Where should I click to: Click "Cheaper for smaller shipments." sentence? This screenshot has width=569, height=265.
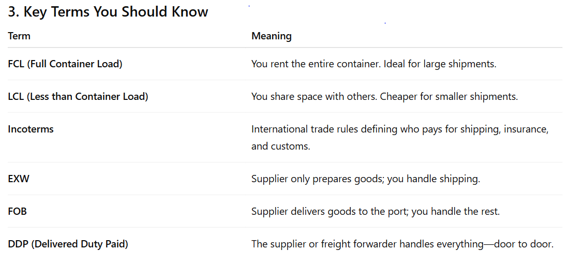[448, 96]
